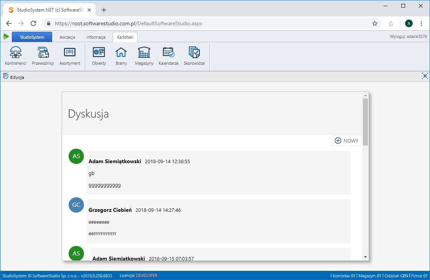The width and height of the screenshot is (430, 280).
Task: Go back to the previous page
Action: pos(9,24)
